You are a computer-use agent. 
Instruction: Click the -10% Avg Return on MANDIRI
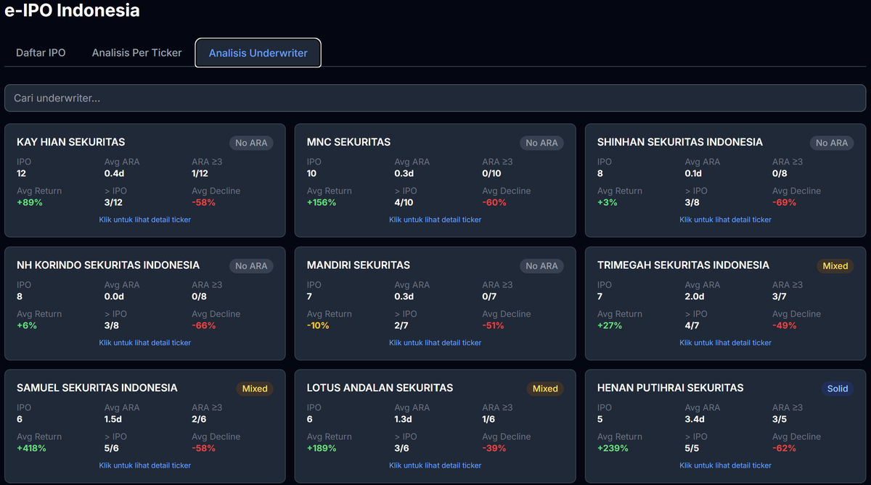click(318, 326)
